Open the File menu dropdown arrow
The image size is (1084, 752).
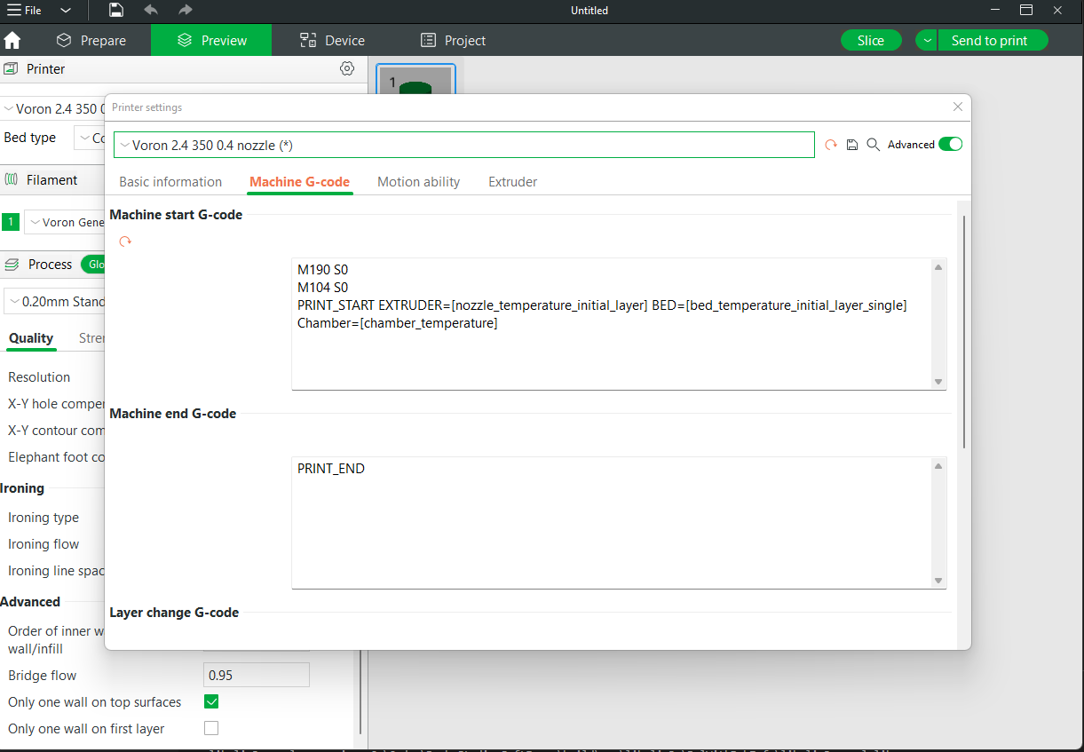(66, 11)
